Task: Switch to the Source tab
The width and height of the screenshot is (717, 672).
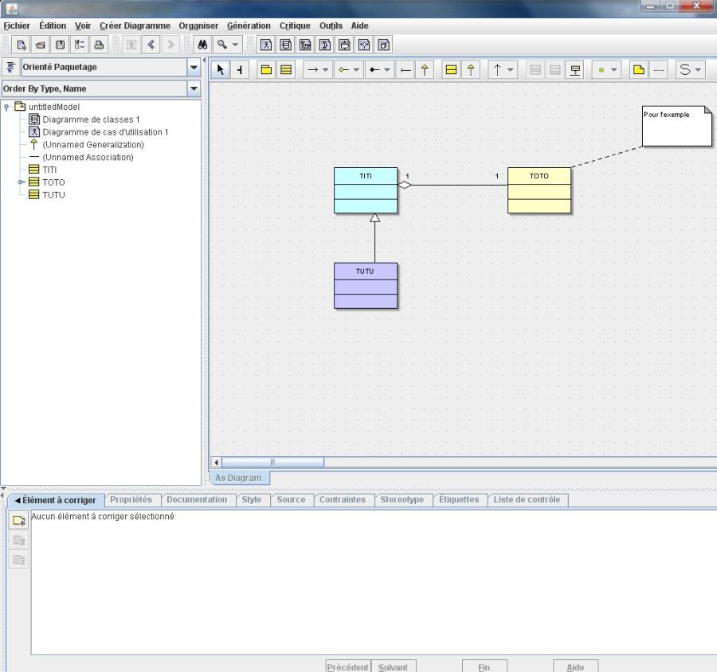Action: (x=291, y=500)
